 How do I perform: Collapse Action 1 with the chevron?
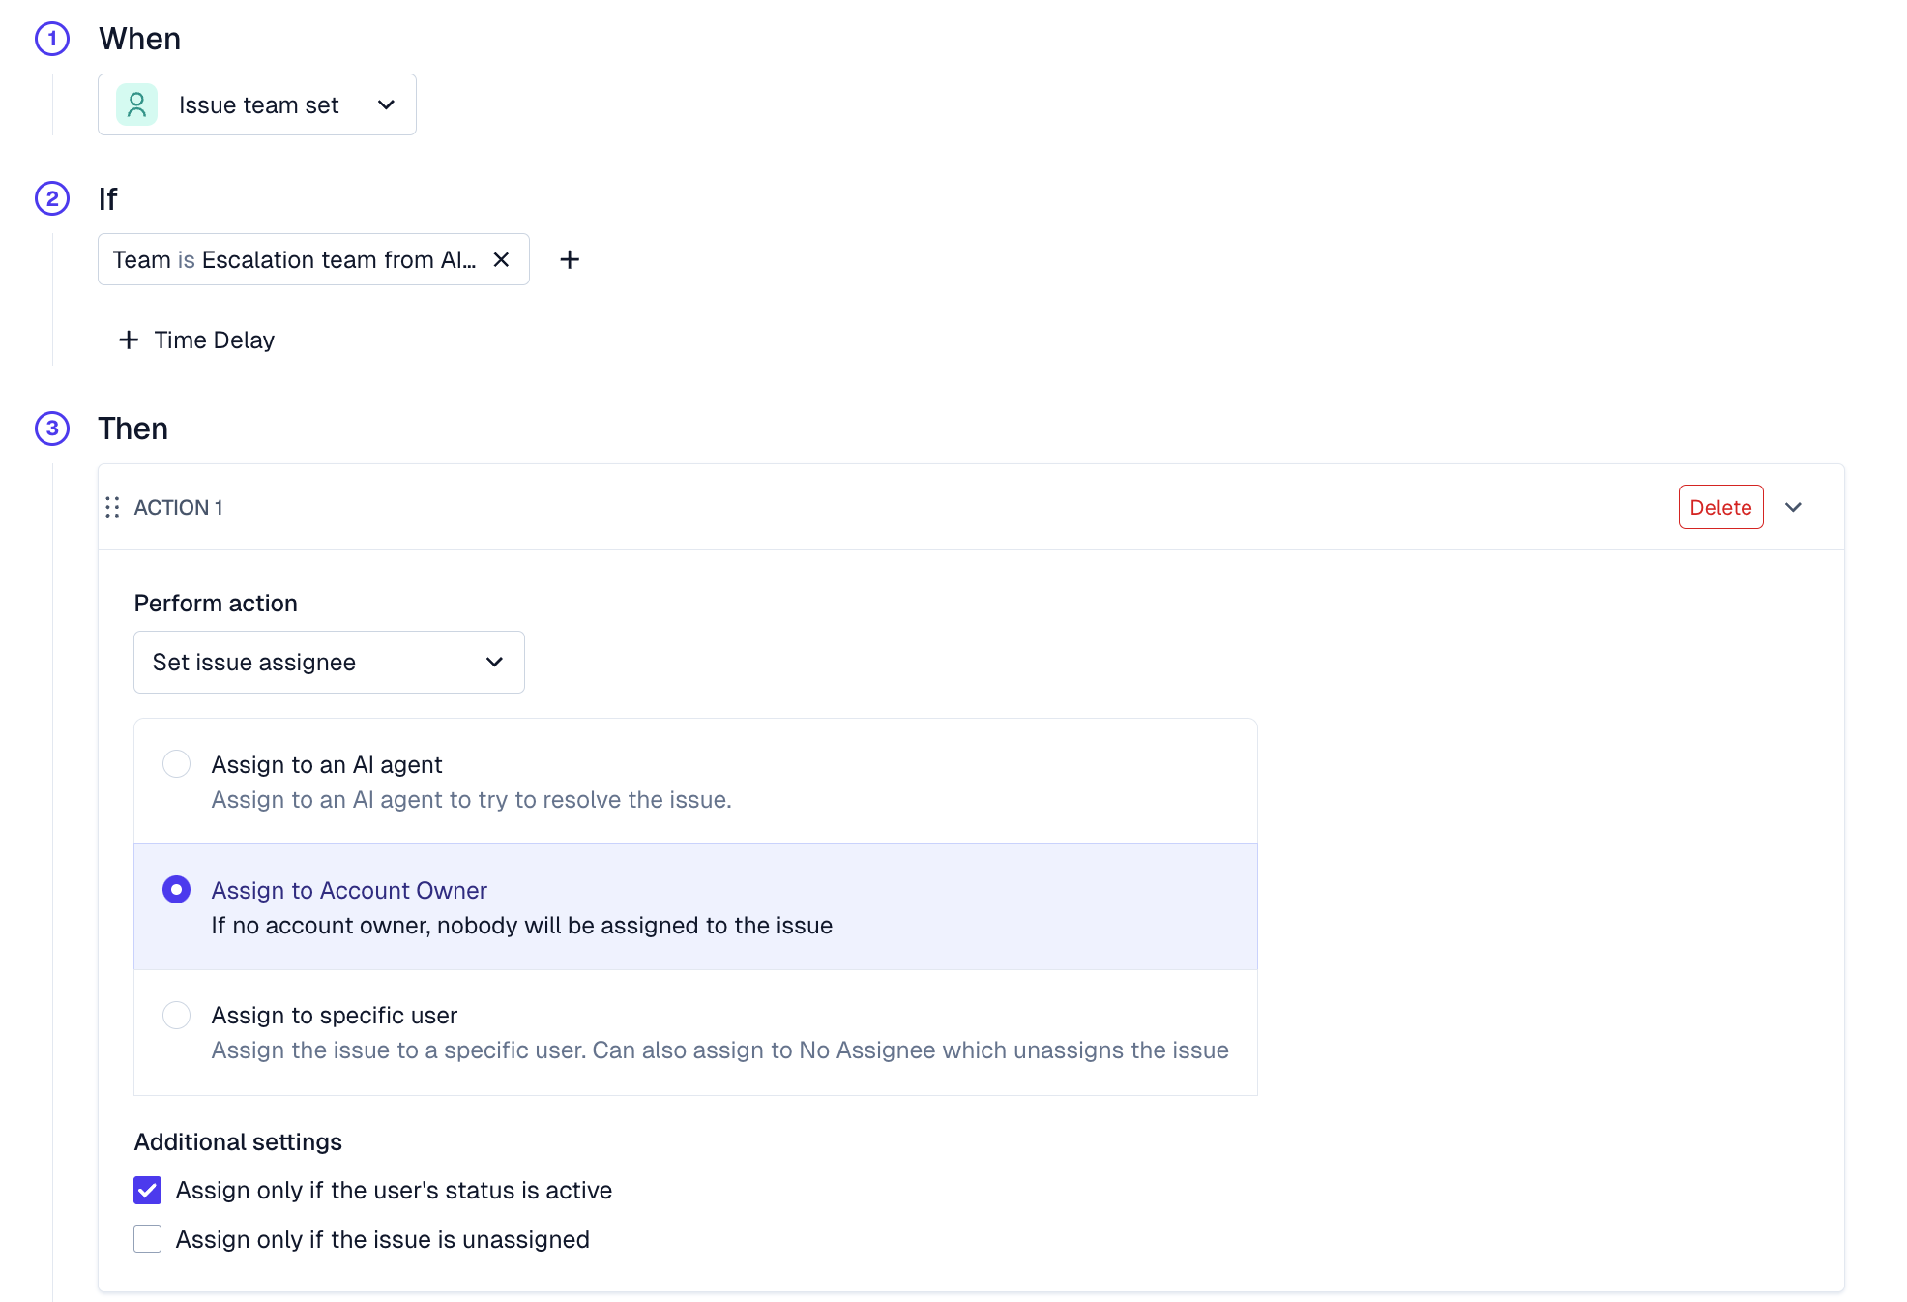[1794, 507]
